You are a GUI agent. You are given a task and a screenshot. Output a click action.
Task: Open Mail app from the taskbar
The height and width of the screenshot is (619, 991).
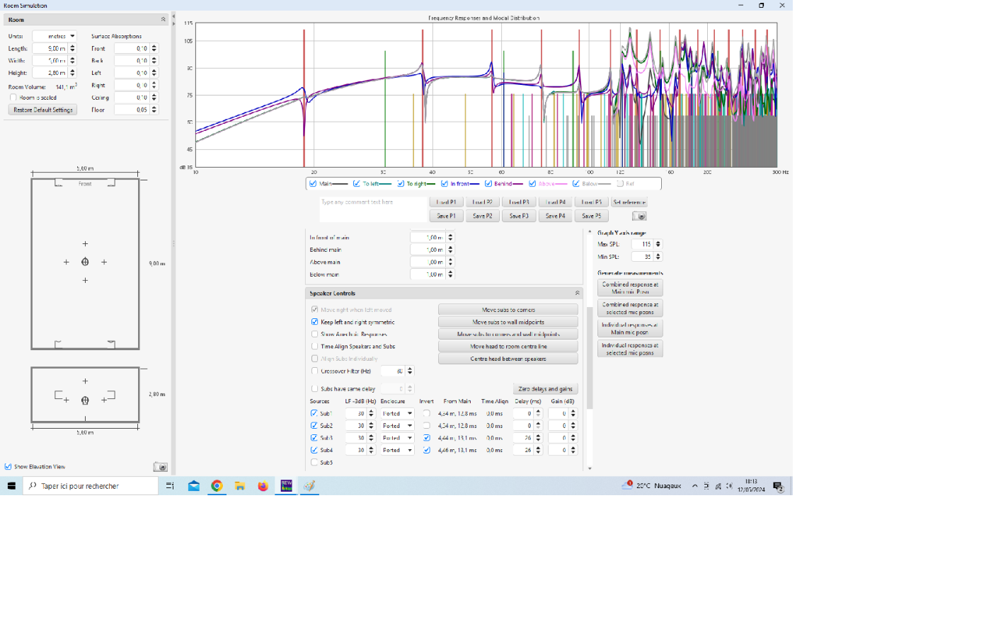pos(193,486)
